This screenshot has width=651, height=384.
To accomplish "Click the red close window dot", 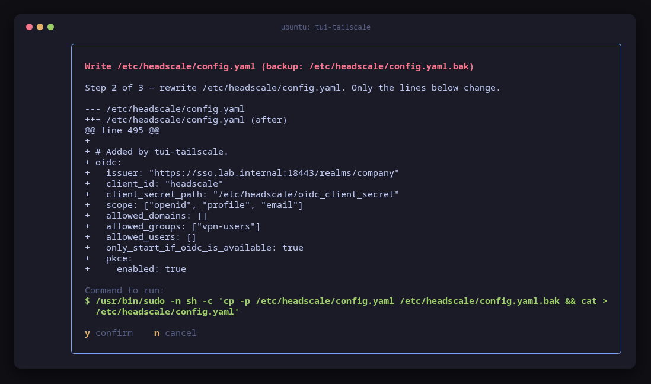I will click(x=30, y=27).
